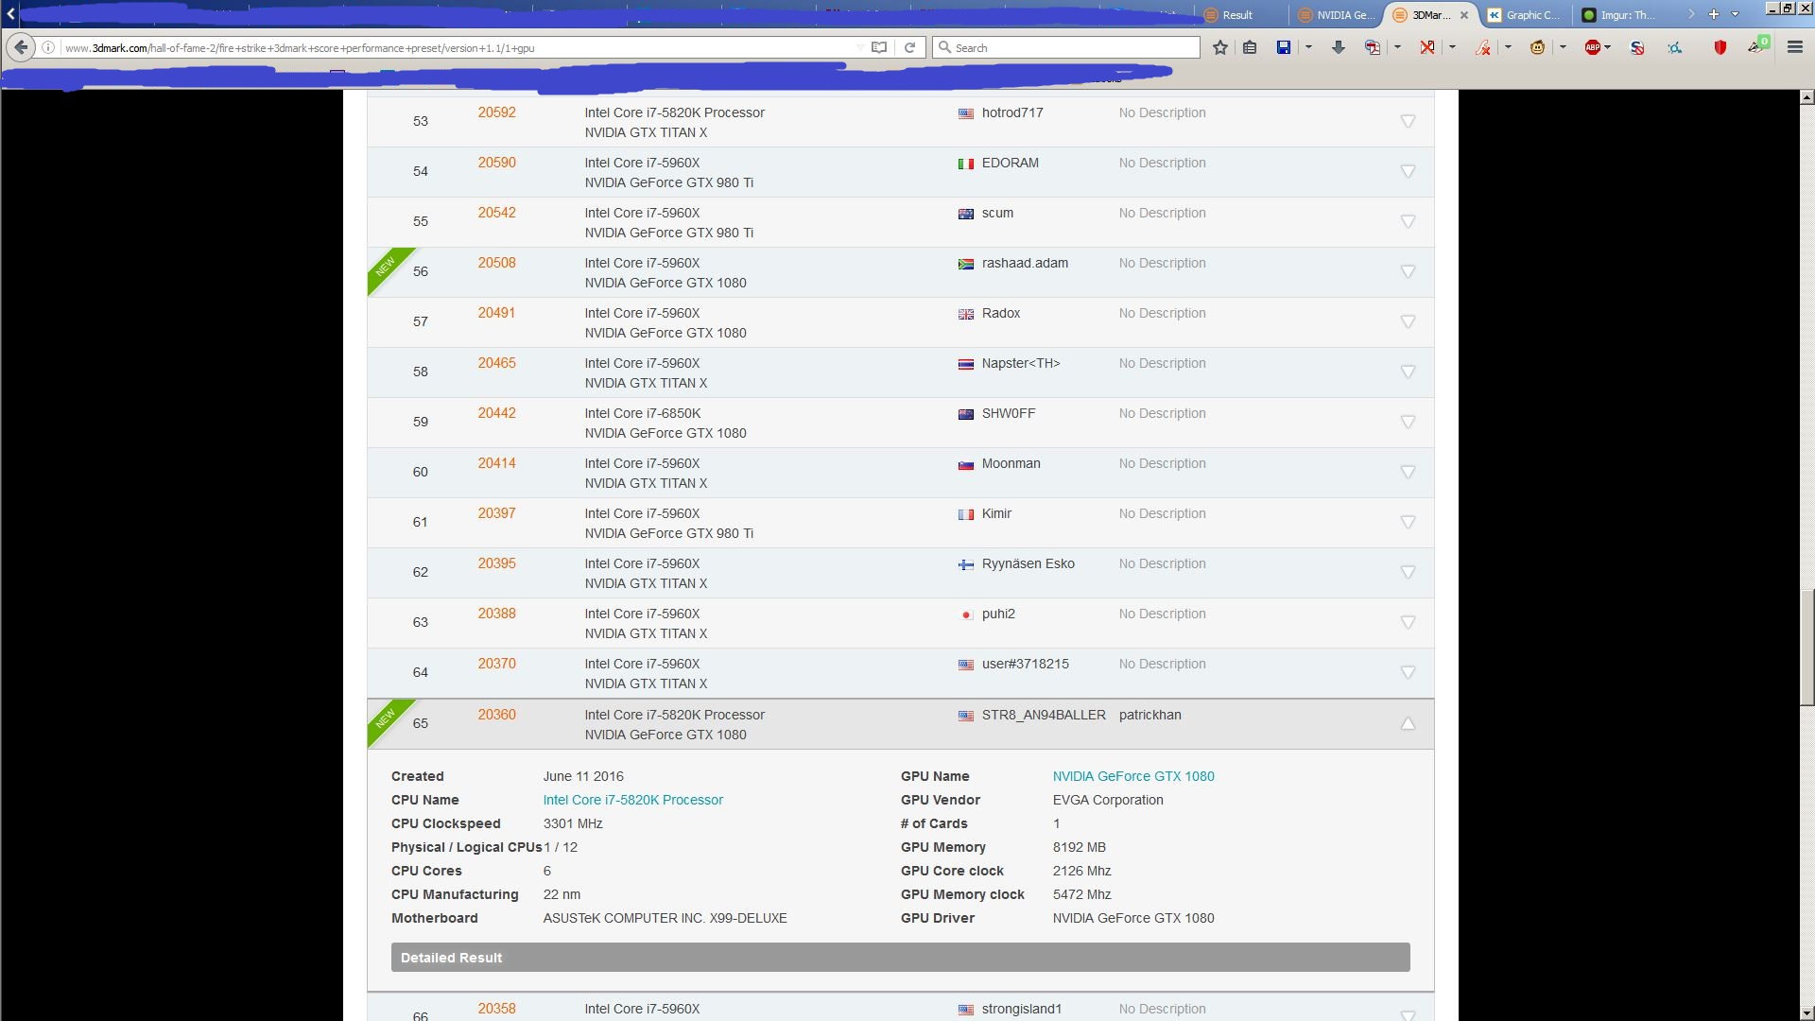
Task: Click scrollbar up arrow button
Action: (1806, 97)
